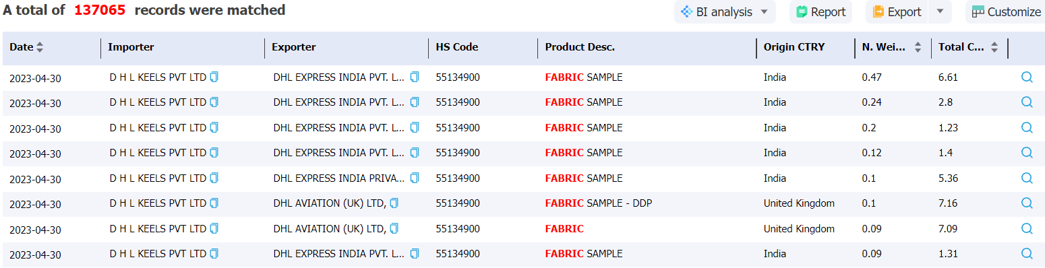Screen dimensions: 1045x268
Task: Sort by Total C... column arrows
Action: point(994,47)
